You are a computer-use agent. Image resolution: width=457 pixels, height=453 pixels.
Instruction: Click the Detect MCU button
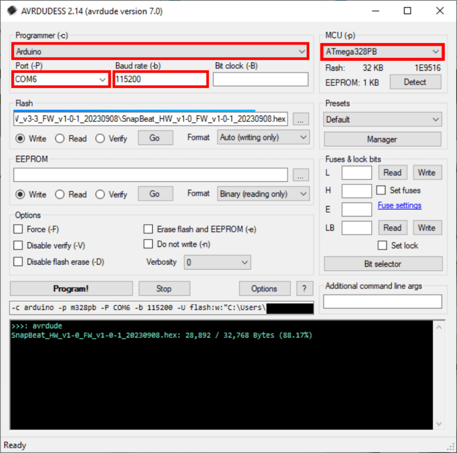(415, 82)
